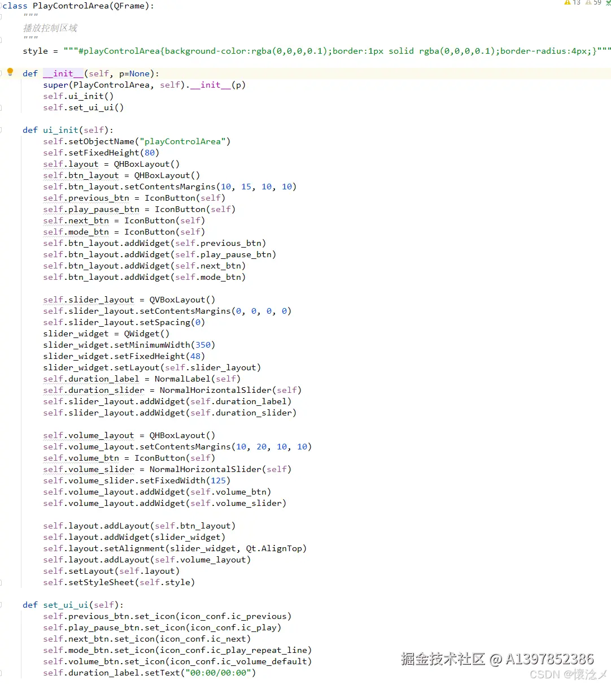Click the setAlignment(slider_widget, Qt.AlignTop) line
Viewport: 611px width, 684px height.
[x=175, y=548]
